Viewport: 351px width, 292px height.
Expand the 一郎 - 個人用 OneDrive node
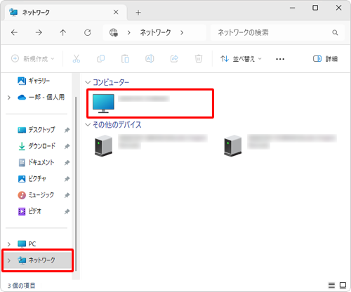tap(9, 98)
